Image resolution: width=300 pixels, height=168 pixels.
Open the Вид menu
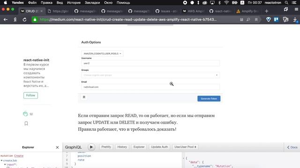60,3
